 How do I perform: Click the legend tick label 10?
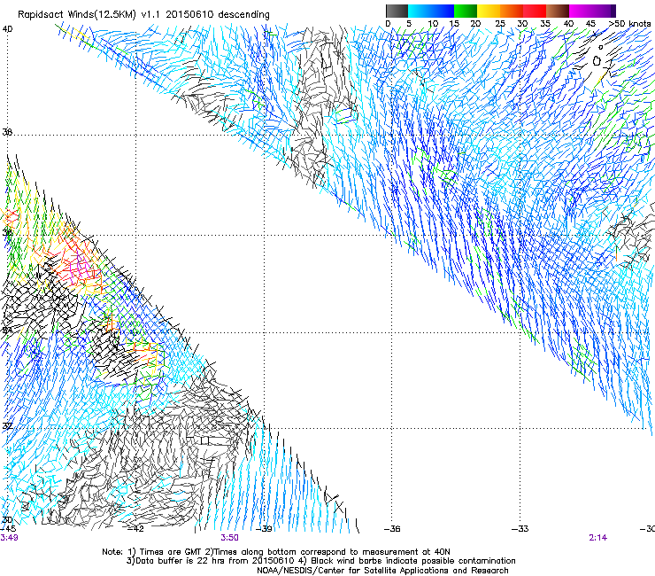pyautogui.click(x=433, y=23)
